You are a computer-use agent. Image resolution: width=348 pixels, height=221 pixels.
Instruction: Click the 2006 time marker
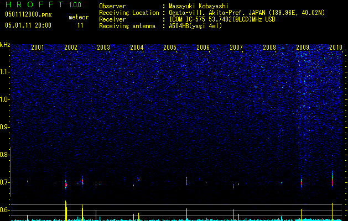(203, 47)
